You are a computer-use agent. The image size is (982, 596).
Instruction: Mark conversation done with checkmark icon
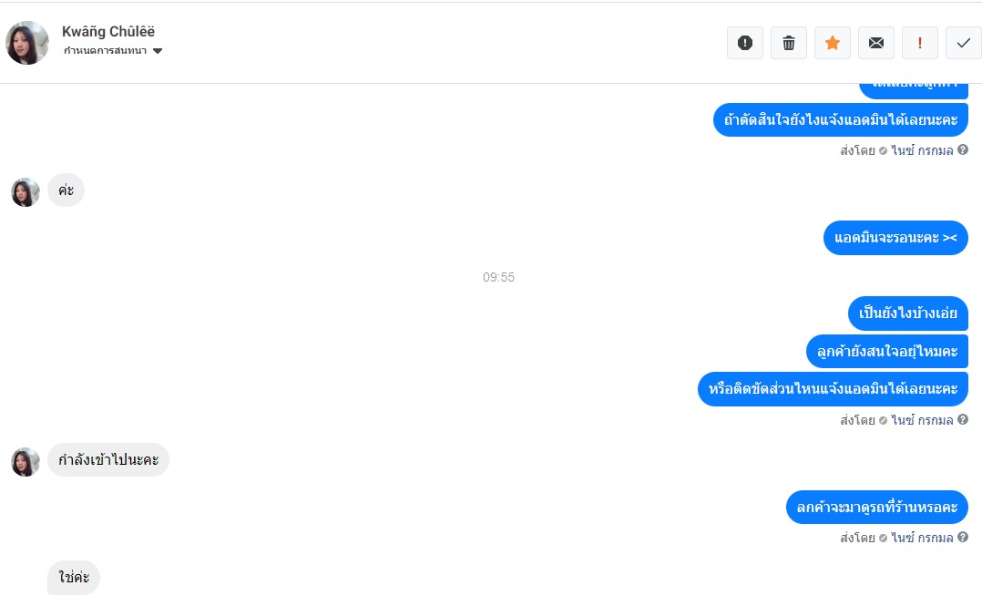click(963, 43)
